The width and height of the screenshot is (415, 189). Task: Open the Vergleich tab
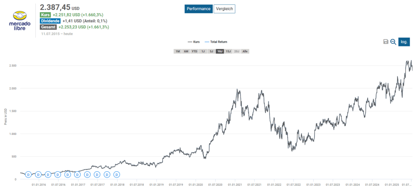tap(225, 9)
